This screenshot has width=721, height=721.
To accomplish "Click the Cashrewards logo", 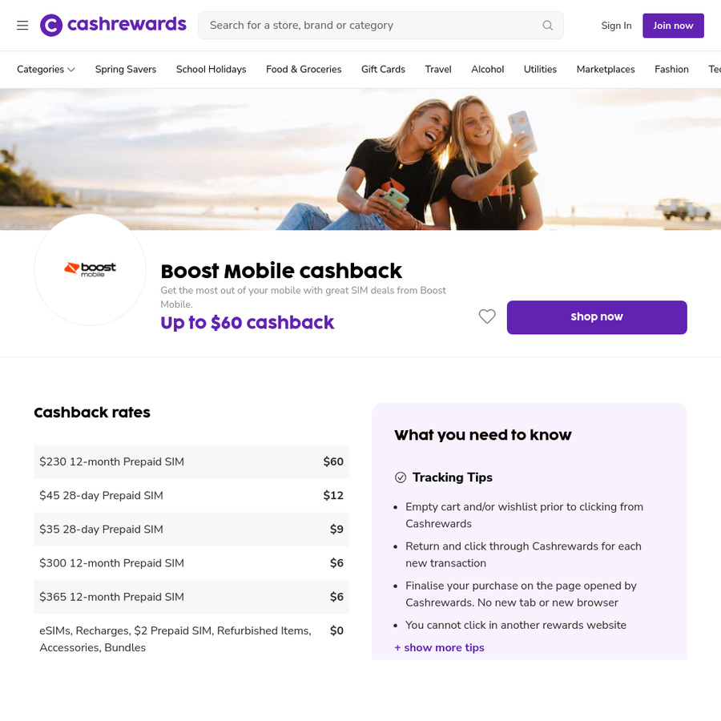I will [x=113, y=25].
